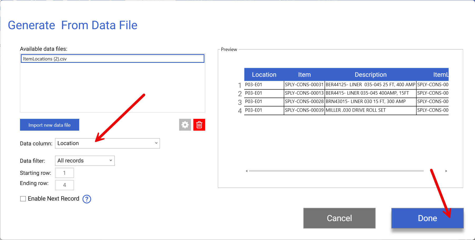Screen dimensions: 475x240
Task: Click the Starting row field
Action: click(64, 173)
